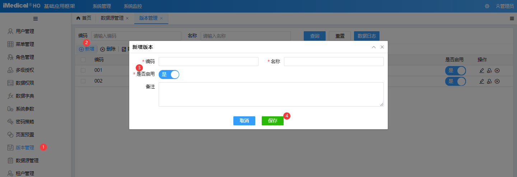Open 系统监控 top menu
Screen dimensions: 517x177
click(x=133, y=6)
